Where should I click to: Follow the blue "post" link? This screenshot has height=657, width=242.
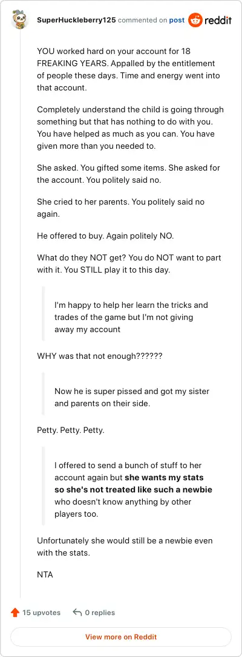[177, 20]
